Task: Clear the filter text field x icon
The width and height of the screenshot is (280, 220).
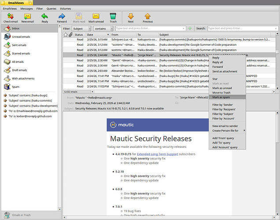Action: click(184, 28)
